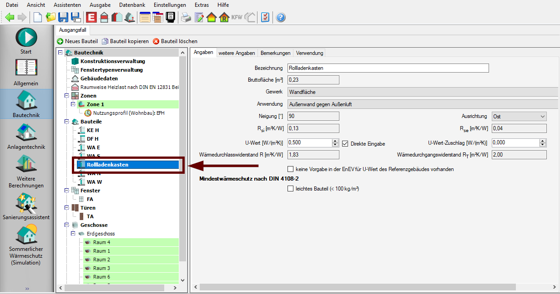Click the printer icon in toolbar
Viewport: 560px width, 294px height.
point(186,18)
